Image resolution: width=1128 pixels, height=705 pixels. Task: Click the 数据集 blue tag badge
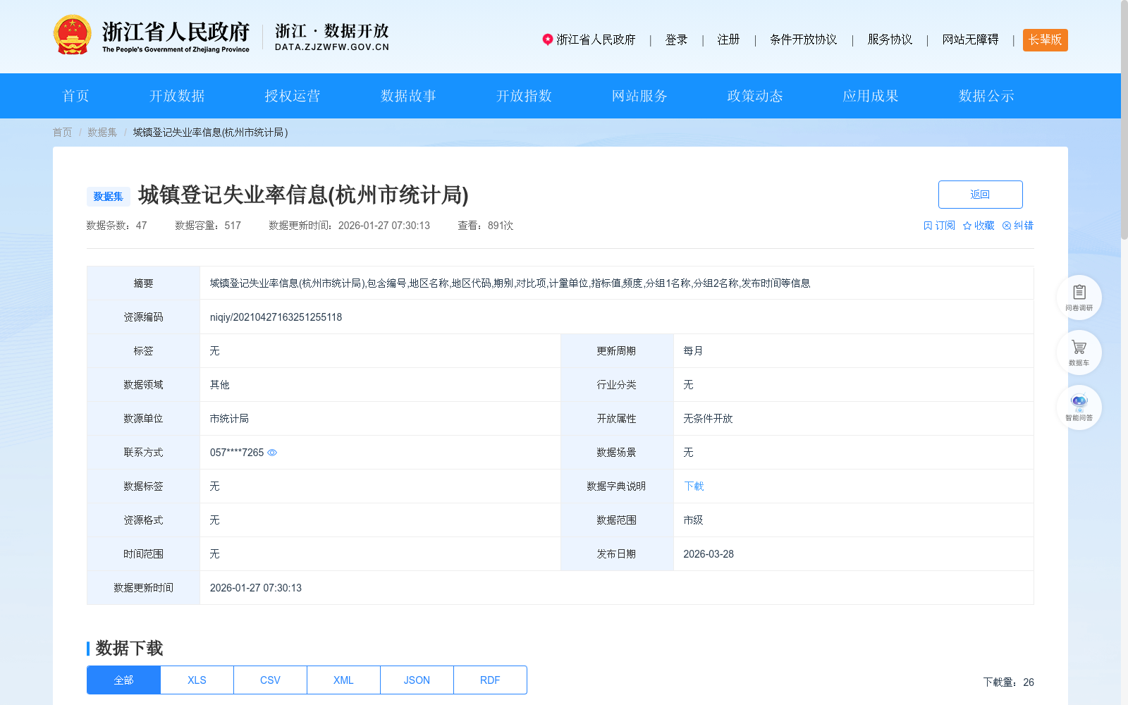click(108, 197)
